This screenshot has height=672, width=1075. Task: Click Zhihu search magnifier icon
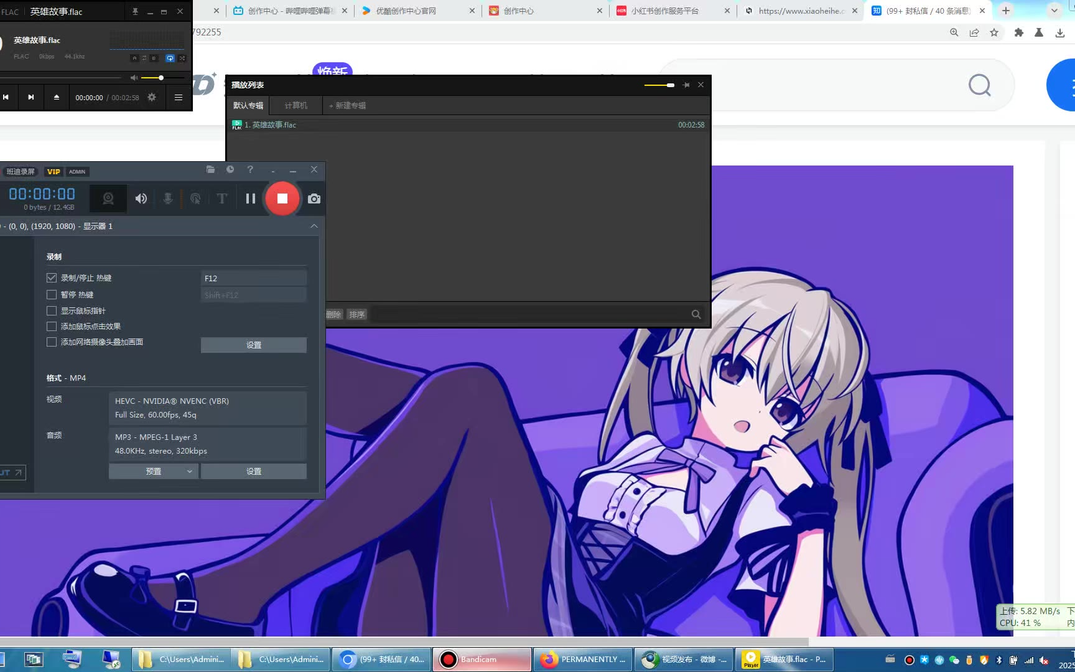coord(979,85)
